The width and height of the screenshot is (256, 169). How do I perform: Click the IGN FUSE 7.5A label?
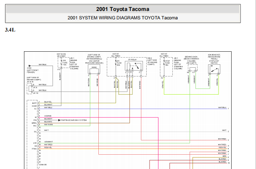65,63
